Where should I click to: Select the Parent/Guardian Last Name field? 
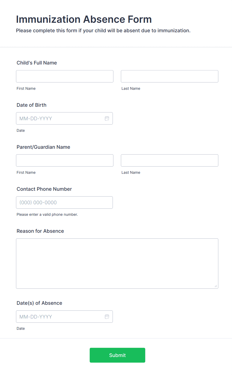point(169,160)
